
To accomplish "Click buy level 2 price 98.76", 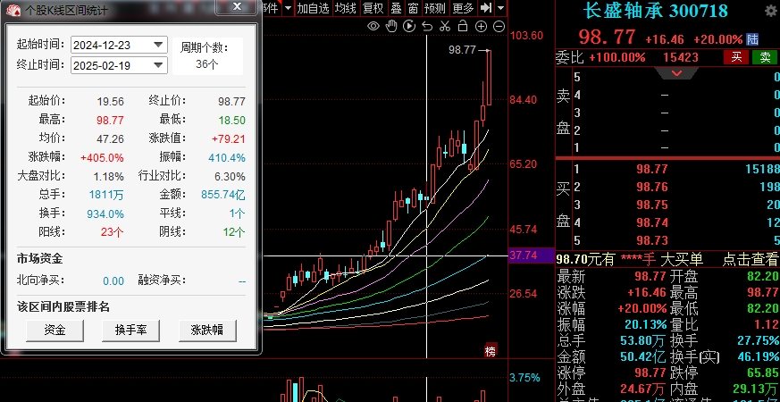I will click(x=652, y=187).
